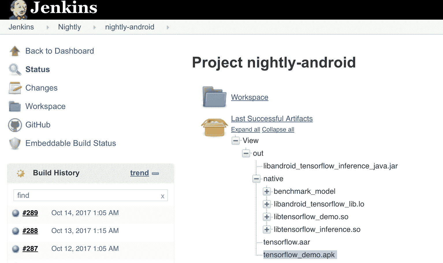Click the benchmark_model label

click(x=304, y=191)
